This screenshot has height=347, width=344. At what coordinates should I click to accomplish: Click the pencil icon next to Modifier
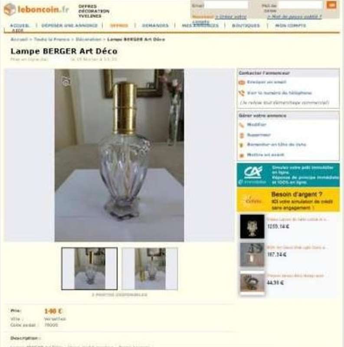(x=242, y=125)
